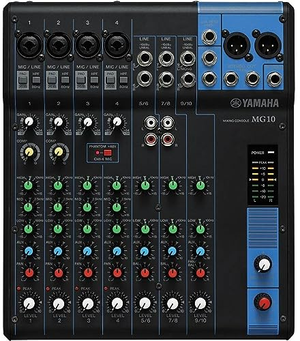This screenshot has height=341, width=300.
Task: Adjust the channel 3 MID EQ knob
Action: click(x=87, y=207)
